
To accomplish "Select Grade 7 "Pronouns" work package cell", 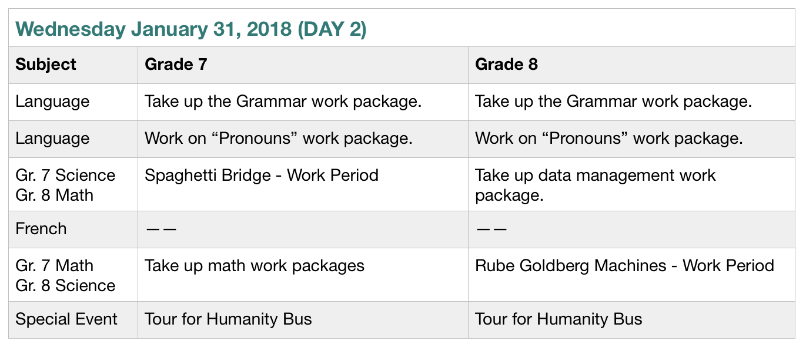I will (x=278, y=139).
